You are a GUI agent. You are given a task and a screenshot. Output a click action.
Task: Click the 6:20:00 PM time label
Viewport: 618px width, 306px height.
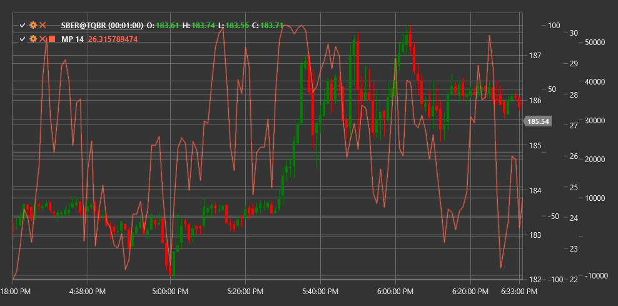pyautogui.click(x=470, y=292)
